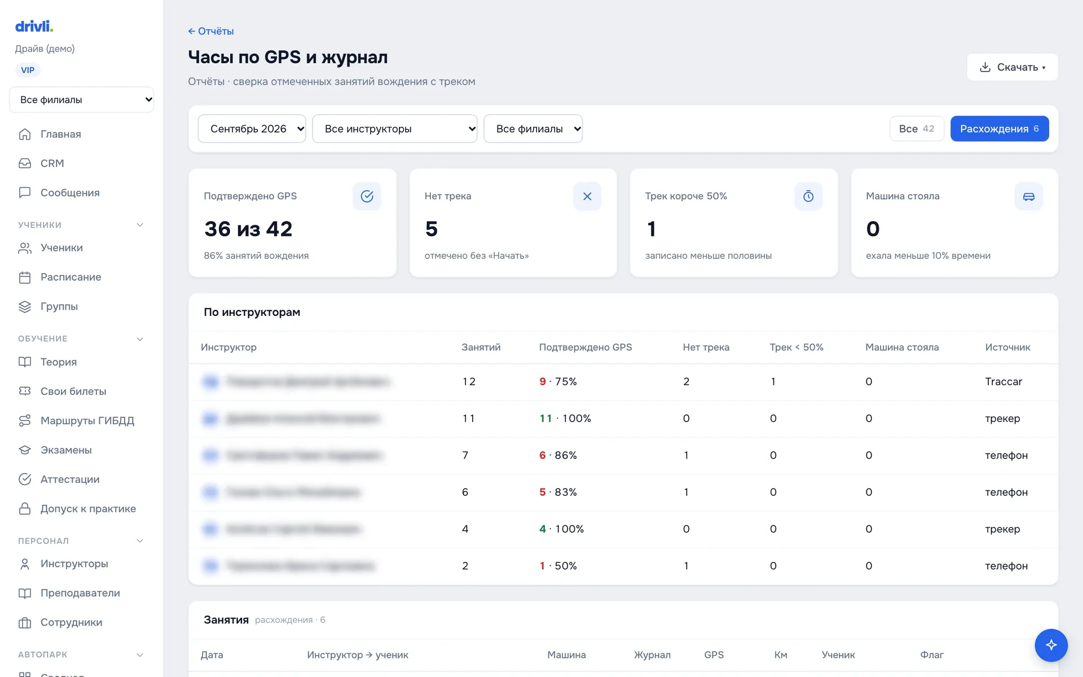
Task: Click the X icon on Нет трека card
Action: click(x=587, y=196)
